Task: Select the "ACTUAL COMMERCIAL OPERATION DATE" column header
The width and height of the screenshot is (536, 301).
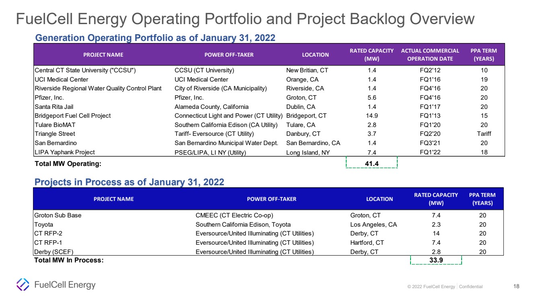Action: 430,55
